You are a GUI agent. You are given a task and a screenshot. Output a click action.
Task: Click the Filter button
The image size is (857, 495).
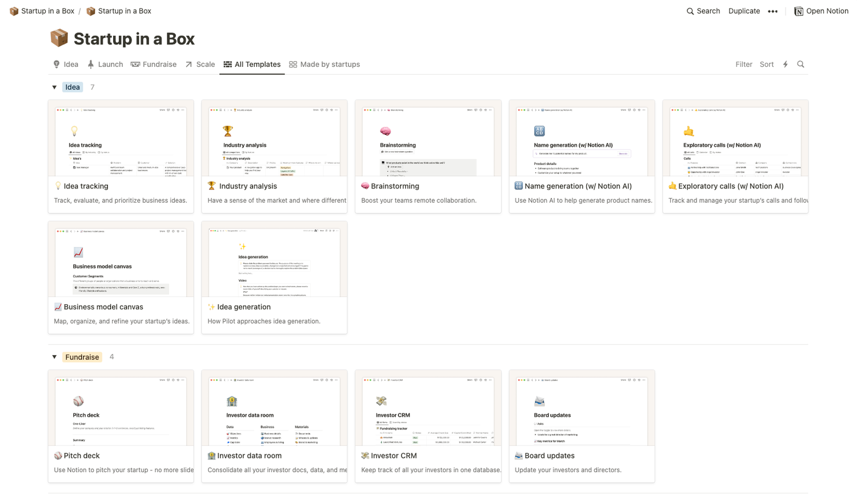tap(744, 65)
